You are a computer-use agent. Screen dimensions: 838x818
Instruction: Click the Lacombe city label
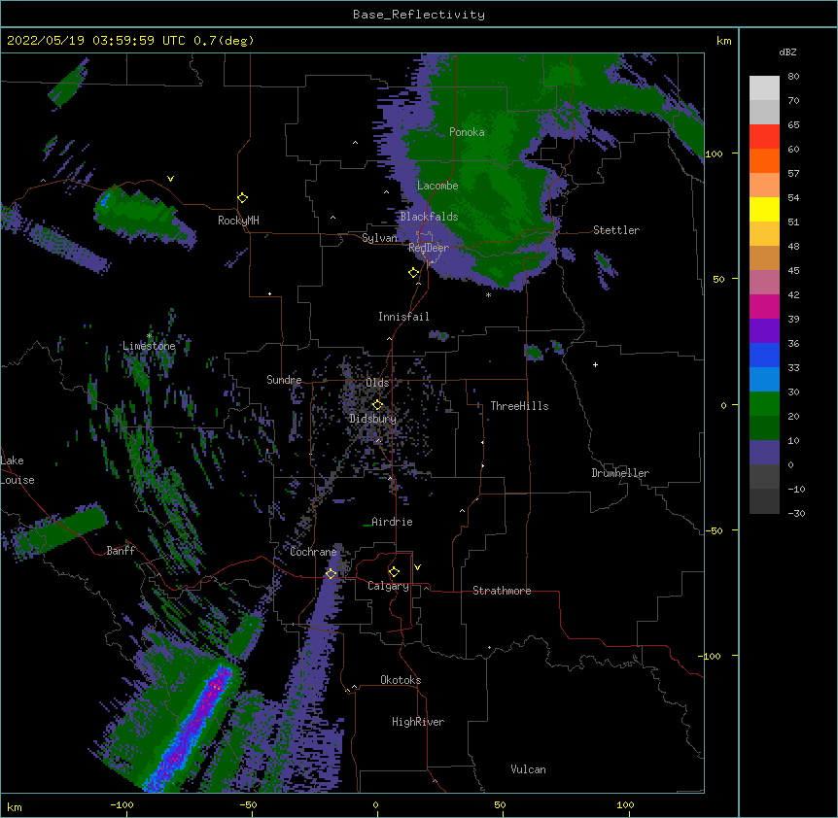[x=437, y=186]
